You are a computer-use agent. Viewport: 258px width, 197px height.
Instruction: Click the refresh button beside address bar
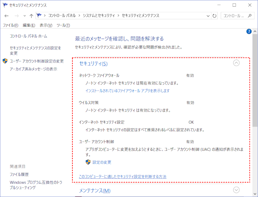(x=215, y=16)
